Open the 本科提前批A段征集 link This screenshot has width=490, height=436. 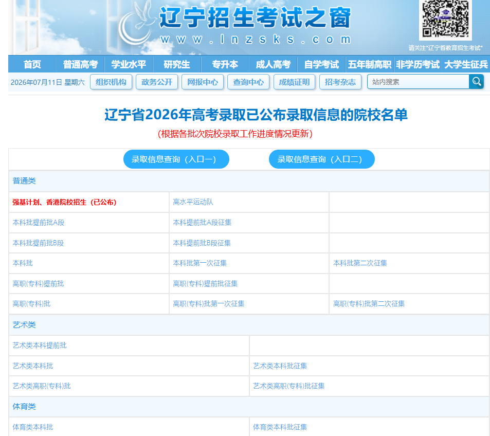[x=202, y=223]
